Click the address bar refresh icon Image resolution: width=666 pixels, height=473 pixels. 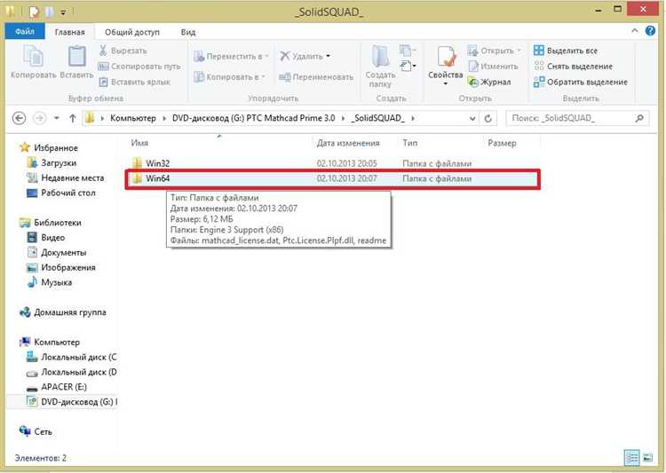tap(488, 118)
